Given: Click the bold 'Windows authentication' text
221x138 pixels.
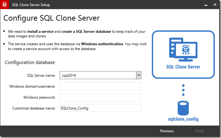Looking at the screenshot, I should (x=102, y=44).
